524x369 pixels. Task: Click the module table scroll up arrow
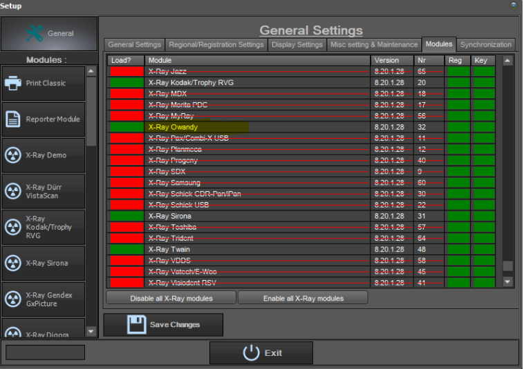point(507,61)
